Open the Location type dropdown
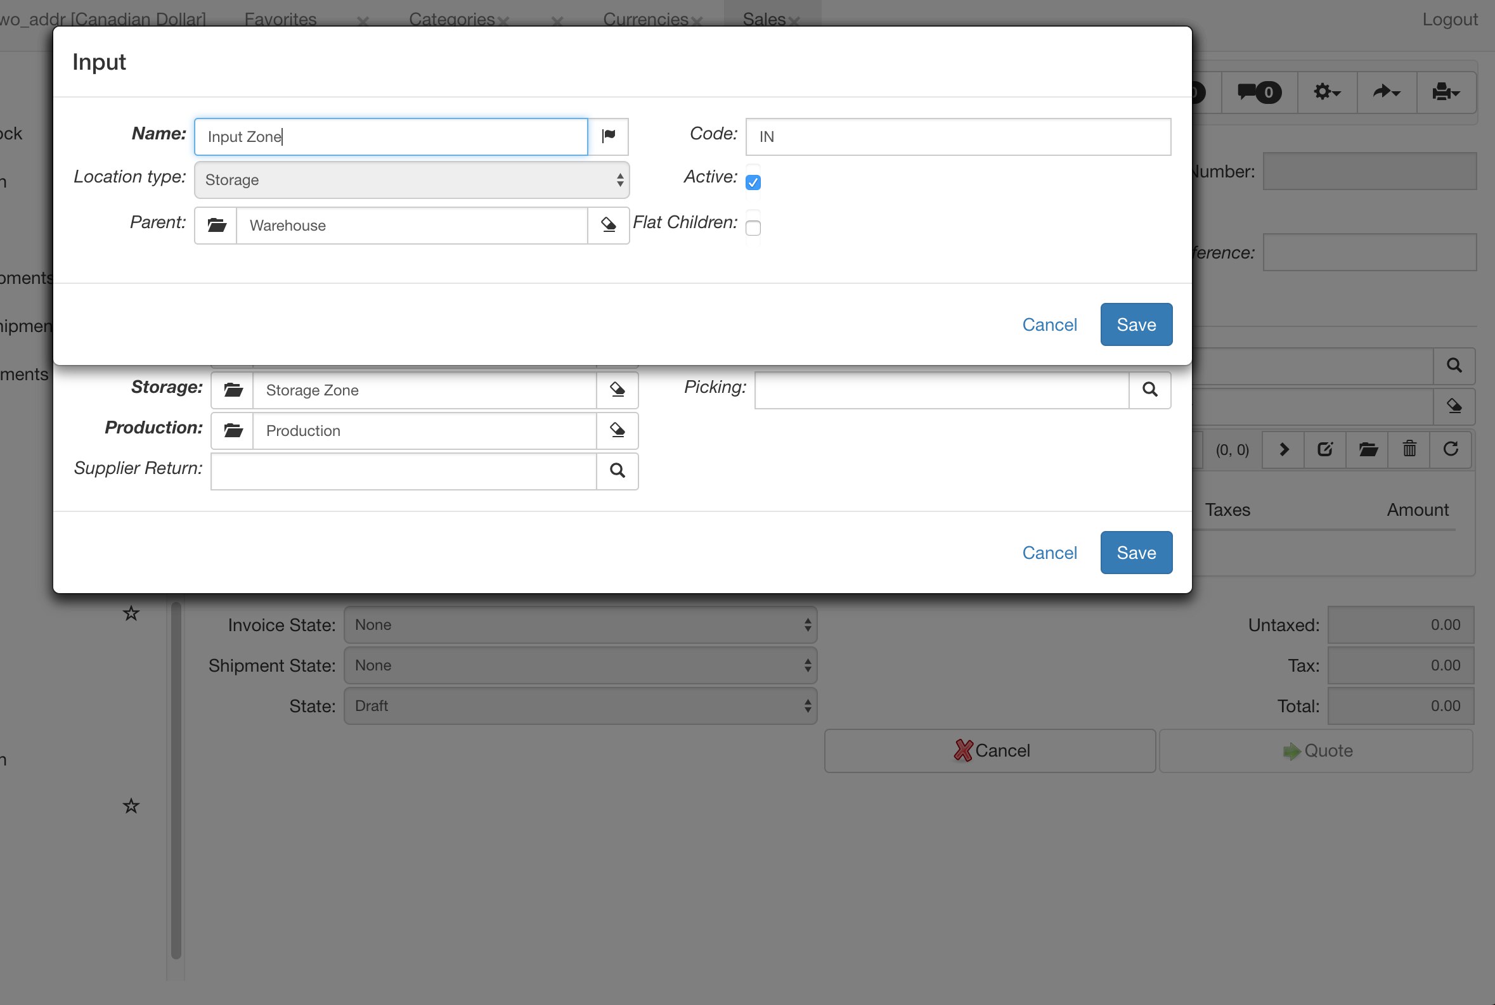The image size is (1495, 1005). [411, 179]
